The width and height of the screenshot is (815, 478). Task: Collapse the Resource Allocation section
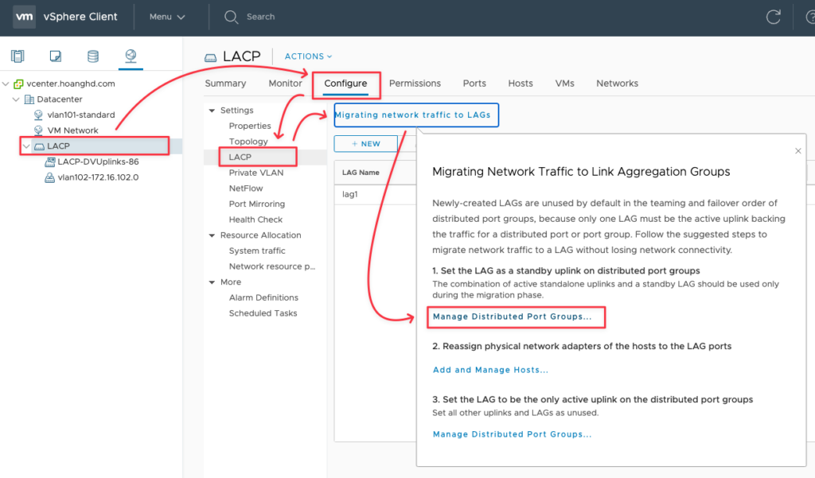click(x=212, y=235)
